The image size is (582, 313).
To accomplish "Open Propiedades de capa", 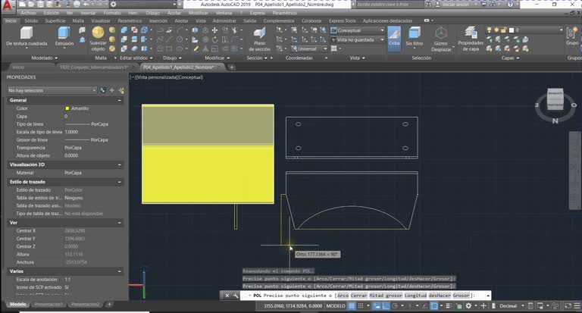I will click(x=471, y=39).
